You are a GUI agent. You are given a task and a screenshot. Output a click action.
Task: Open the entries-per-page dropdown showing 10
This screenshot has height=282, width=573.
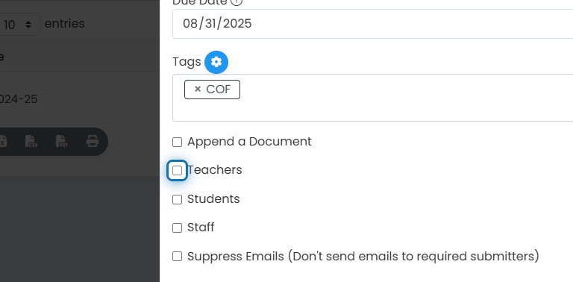coord(18,25)
